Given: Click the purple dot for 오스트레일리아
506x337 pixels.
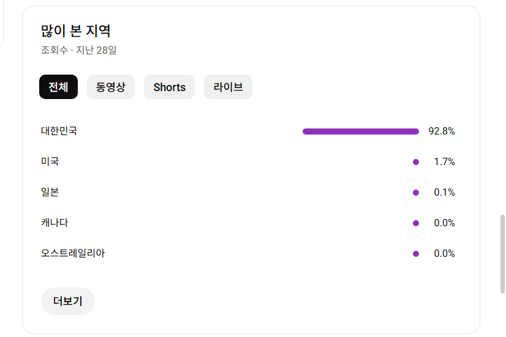Looking at the screenshot, I should [416, 254].
